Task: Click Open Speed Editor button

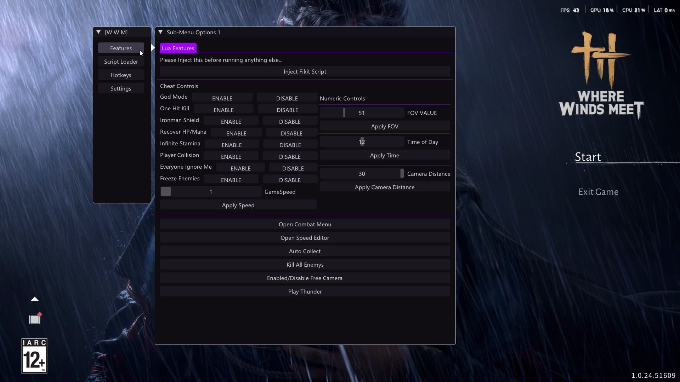Action: coord(305,238)
